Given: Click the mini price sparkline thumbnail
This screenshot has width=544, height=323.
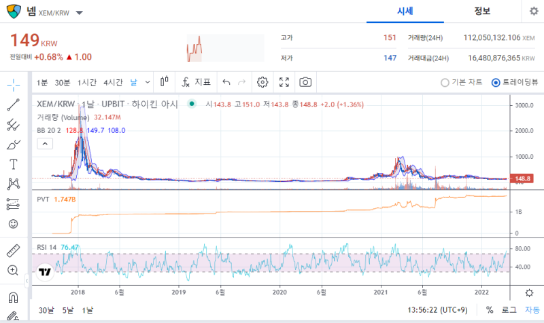Looking at the screenshot, I should pos(226,48).
